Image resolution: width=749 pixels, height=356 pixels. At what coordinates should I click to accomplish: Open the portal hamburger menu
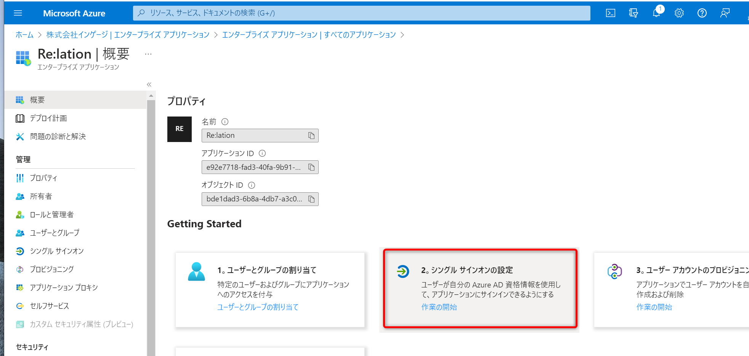point(18,13)
